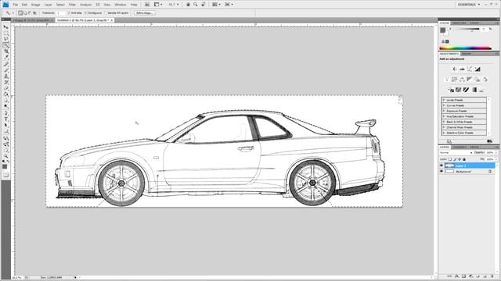Click the Refine Edge button
The width and height of the screenshot is (501, 281).
click(144, 13)
